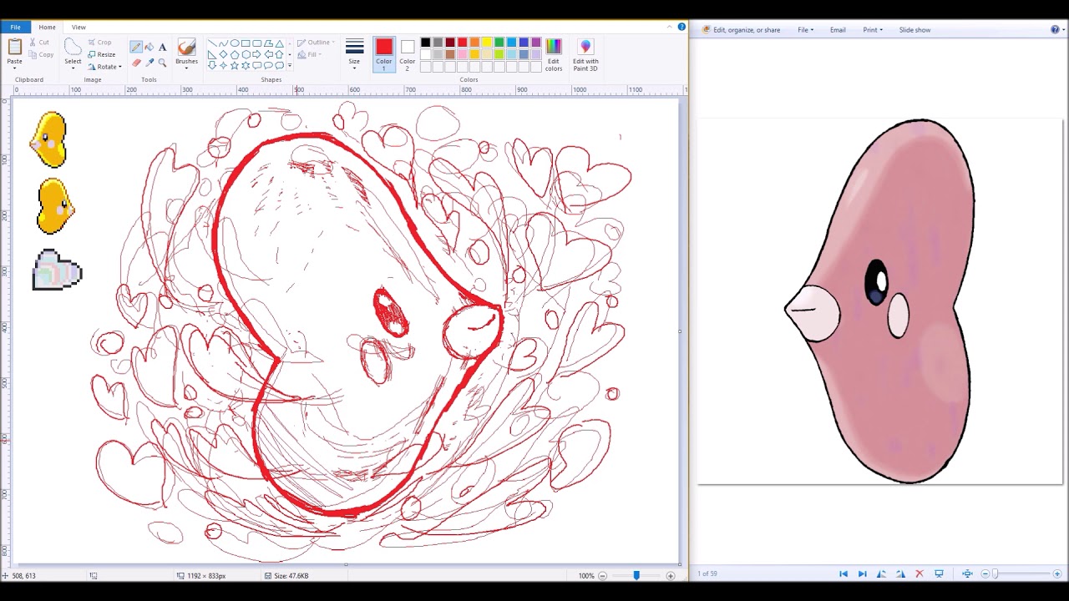Screen dimensions: 1069x601
Task: Collapse the Paint ribbon
Action: coord(670,27)
